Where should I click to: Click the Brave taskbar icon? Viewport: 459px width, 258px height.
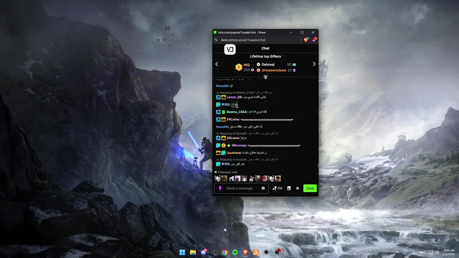click(246, 252)
